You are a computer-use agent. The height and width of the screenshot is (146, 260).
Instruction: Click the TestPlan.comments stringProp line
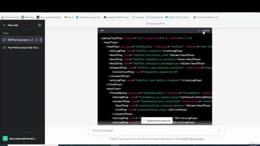coord(146,51)
